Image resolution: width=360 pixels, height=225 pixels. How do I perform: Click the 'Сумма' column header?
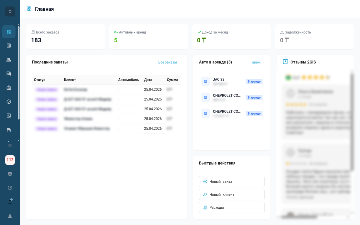tap(172, 80)
